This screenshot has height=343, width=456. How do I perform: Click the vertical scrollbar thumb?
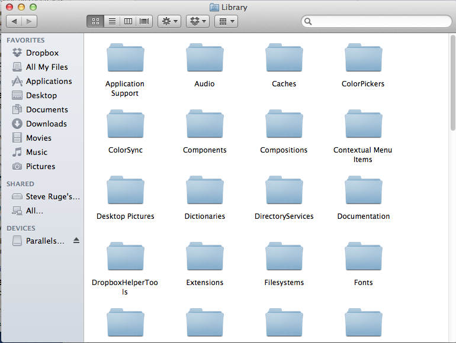coord(452,83)
